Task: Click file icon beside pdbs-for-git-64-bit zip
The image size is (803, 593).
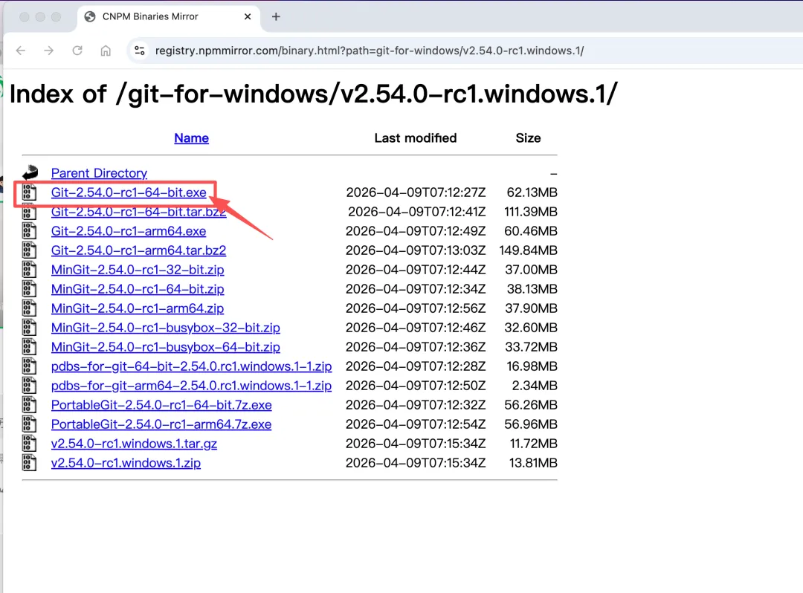Action: point(29,366)
